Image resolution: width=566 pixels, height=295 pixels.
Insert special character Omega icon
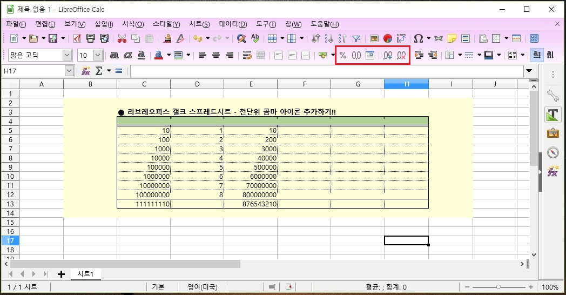click(419, 38)
